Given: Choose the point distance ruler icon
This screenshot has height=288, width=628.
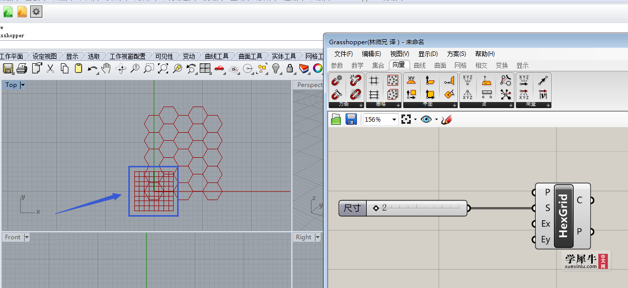Looking at the screenshot, I should pyautogui.click(x=487, y=94).
